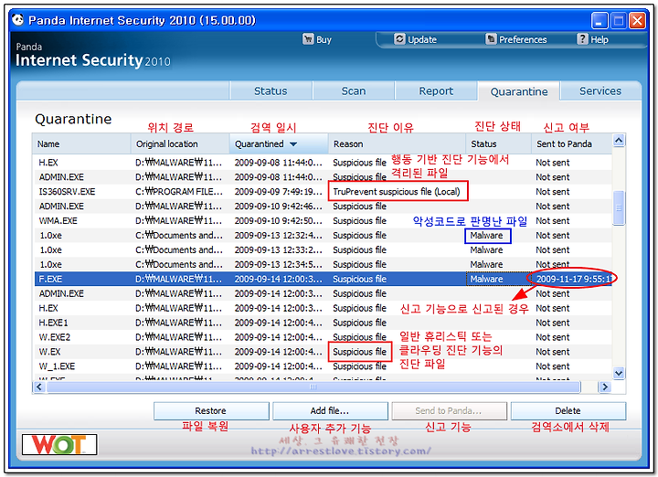Open the Update link
This screenshot has height=477, width=658.
422,39
